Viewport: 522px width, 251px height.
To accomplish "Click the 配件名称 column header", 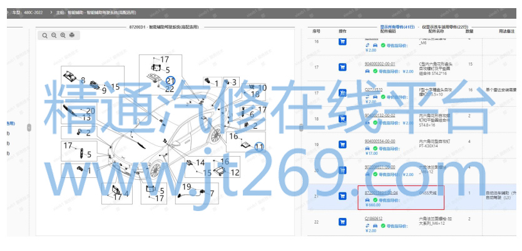I will click(x=436, y=31).
